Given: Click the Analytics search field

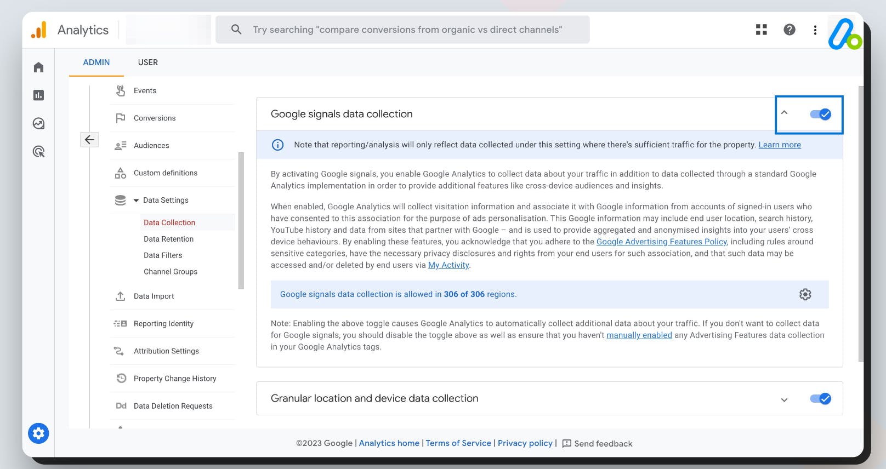Looking at the screenshot, I should [x=402, y=30].
